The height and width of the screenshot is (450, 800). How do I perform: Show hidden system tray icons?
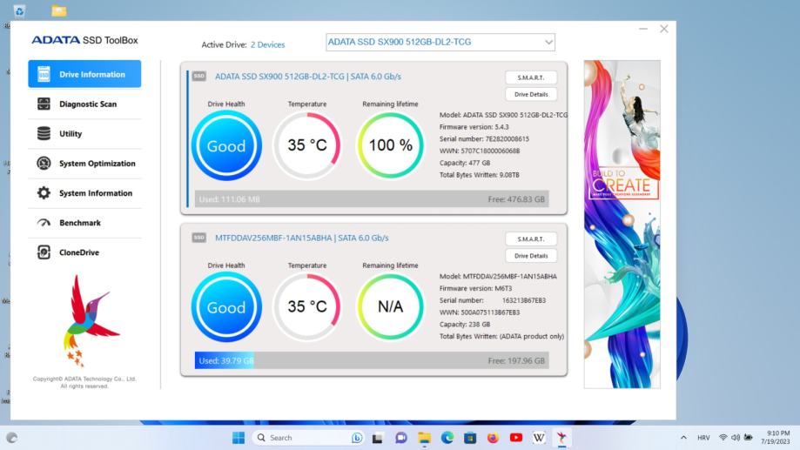pos(683,438)
